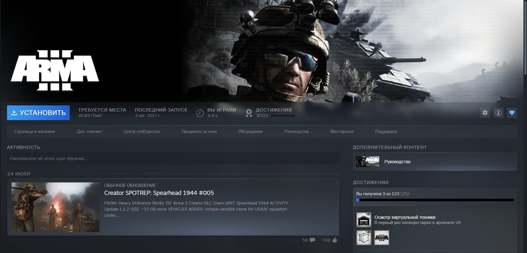Click the achievements ribbon icon
The width and height of the screenshot is (527, 253).
click(x=249, y=113)
